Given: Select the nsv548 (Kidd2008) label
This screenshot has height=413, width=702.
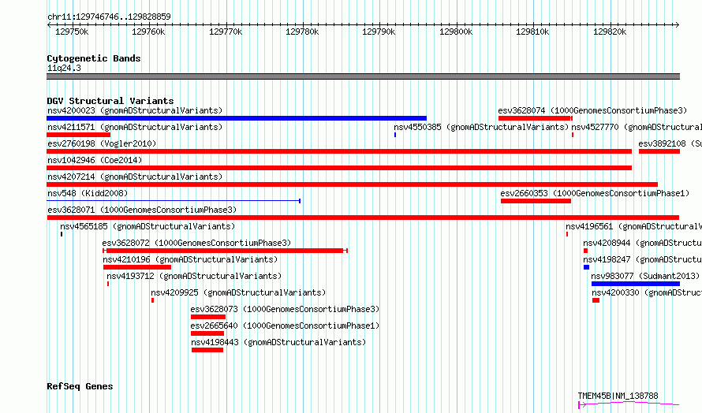Looking at the screenshot, I should click(88, 193).
